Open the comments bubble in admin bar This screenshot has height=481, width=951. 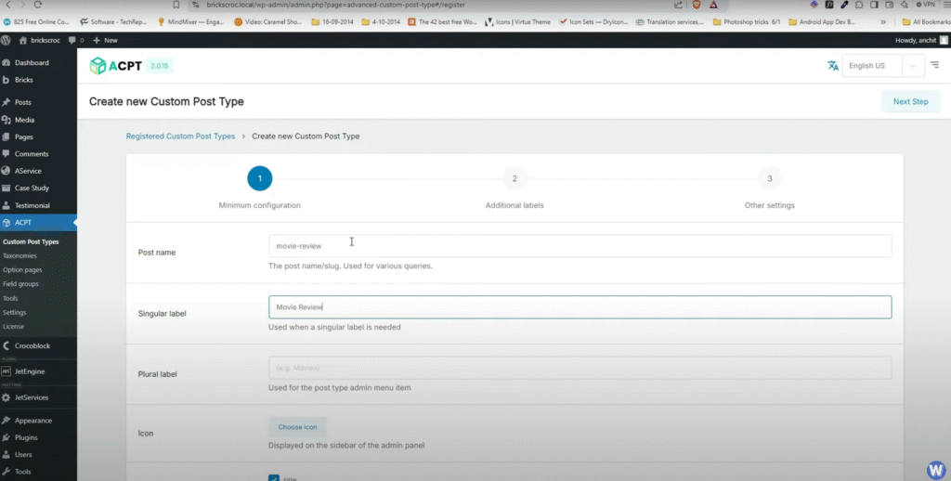point(76,40)
